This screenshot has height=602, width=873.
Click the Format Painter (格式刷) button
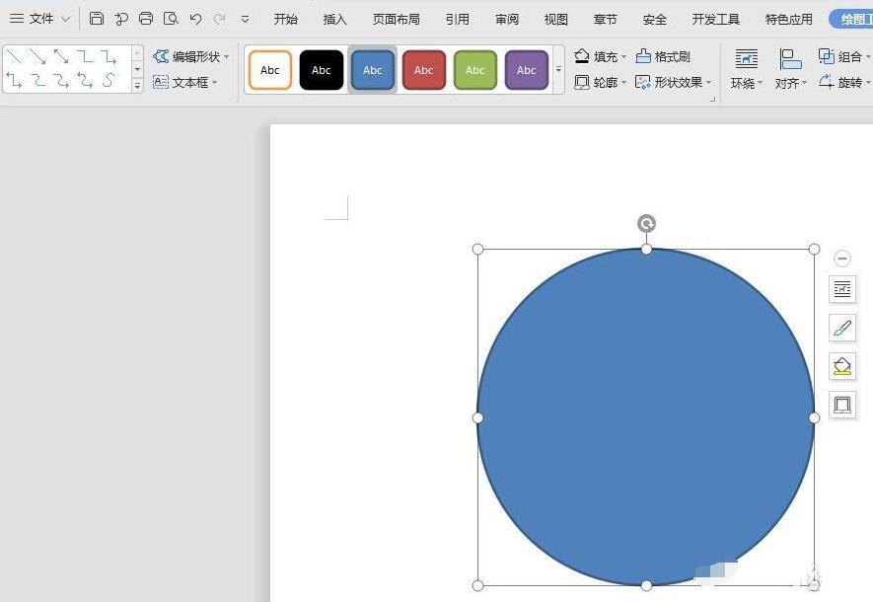pyautogui.click(x=663, y=56)
